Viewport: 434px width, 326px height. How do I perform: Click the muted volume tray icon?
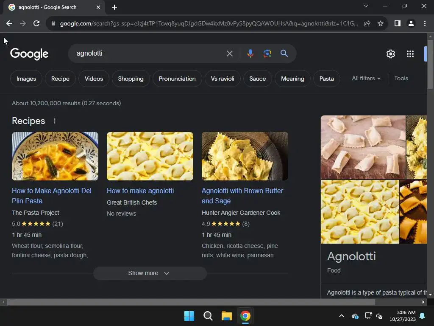click(x=379, y=316)
